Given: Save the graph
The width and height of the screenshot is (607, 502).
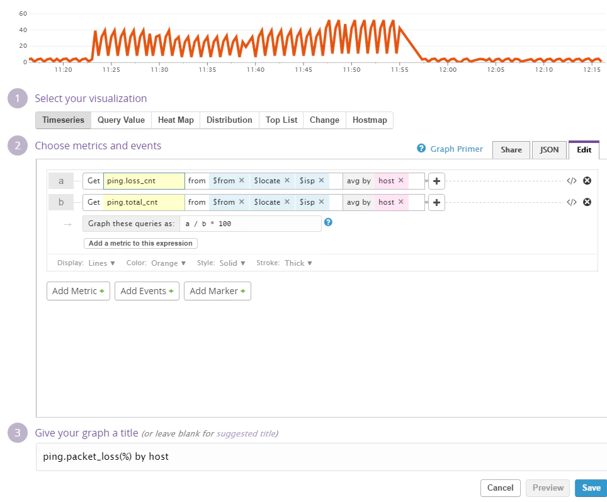Looking at the screenshot, I should [591, 488].
